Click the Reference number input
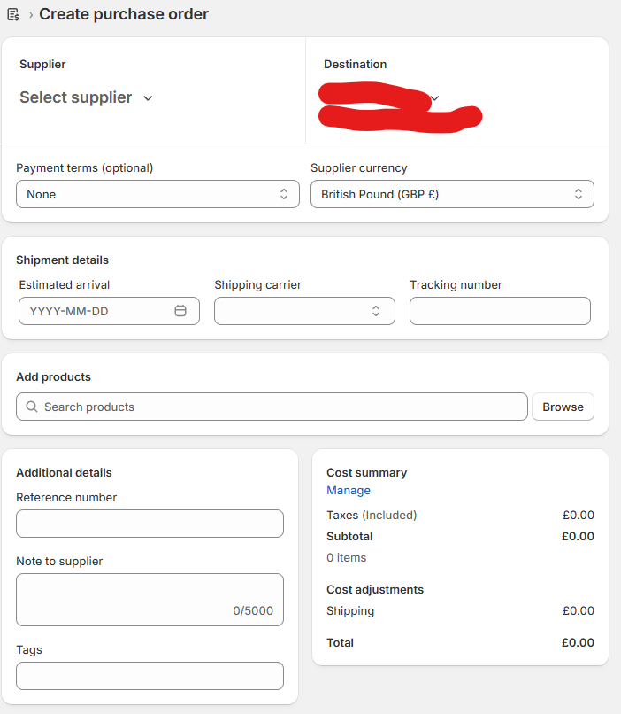621x714 pixels. [x=150, y=524]
